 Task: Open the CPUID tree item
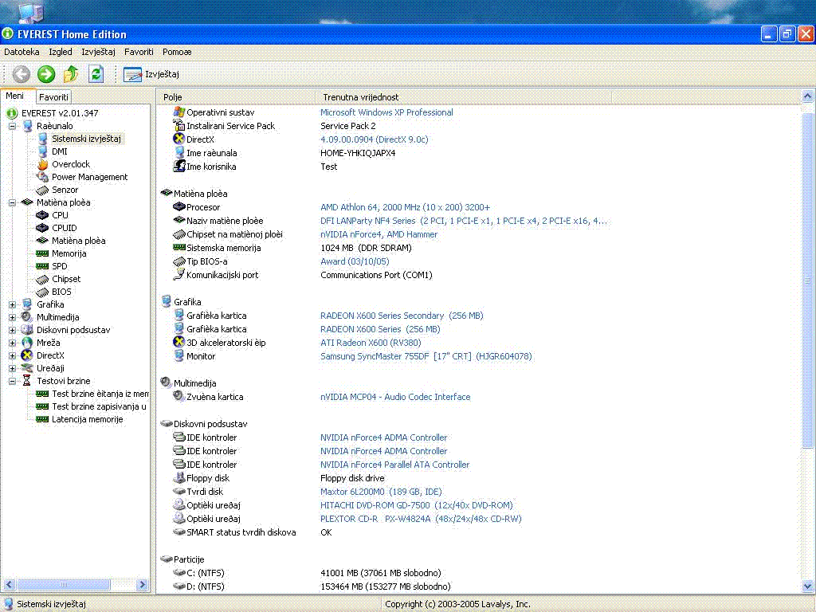point(64,228)
